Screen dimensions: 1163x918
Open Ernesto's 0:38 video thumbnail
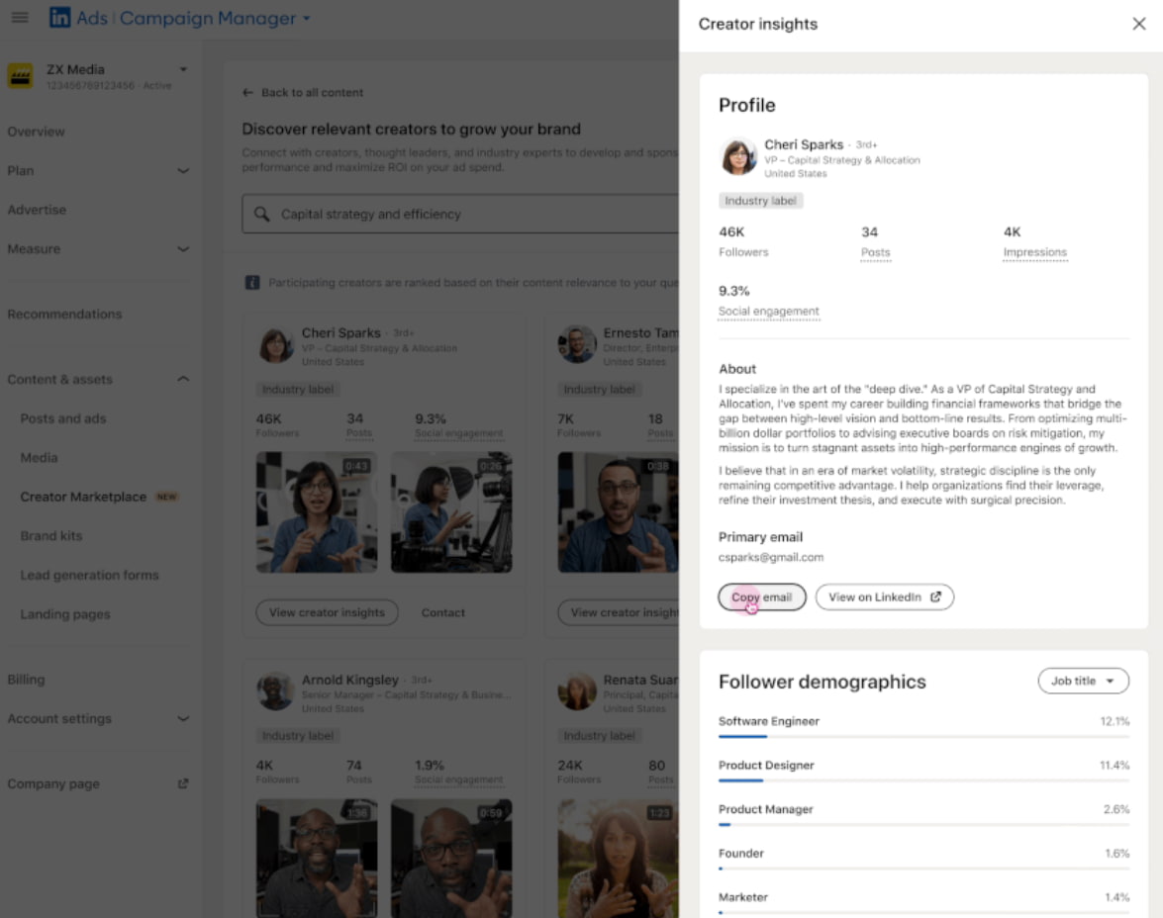coord(618,512)
